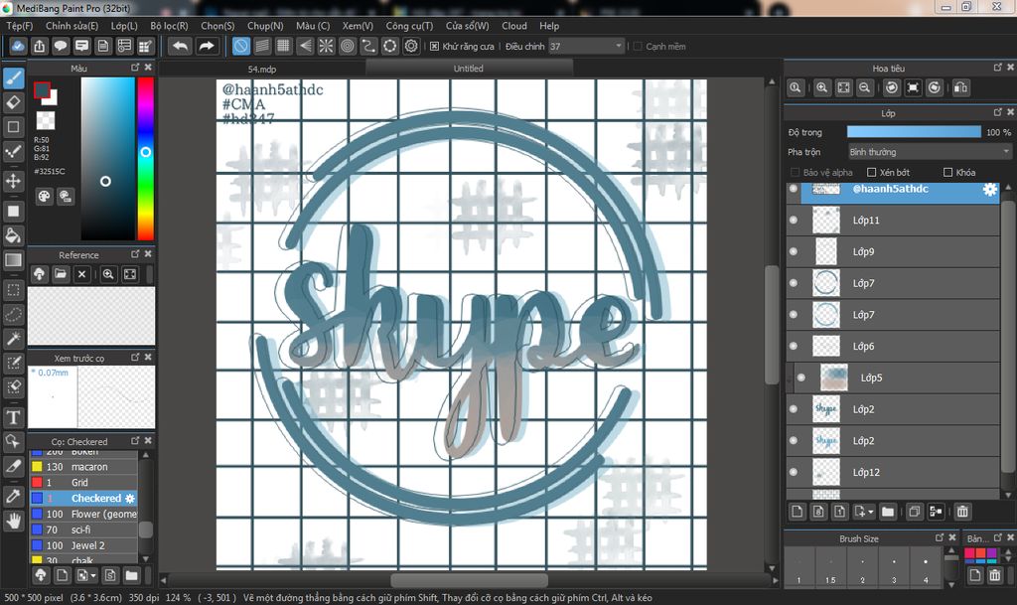Select the Lớp6 layer
Image resolution: width=1017 pixels, height=605 pixels.
(893, 346)
